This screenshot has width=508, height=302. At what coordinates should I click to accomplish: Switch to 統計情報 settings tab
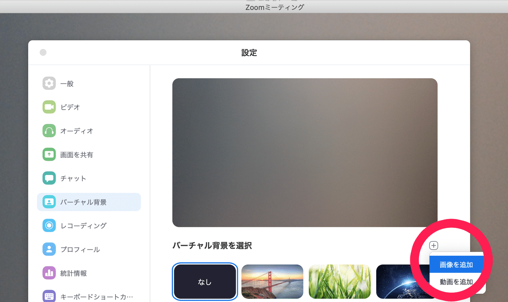click(x=89, y=273)
